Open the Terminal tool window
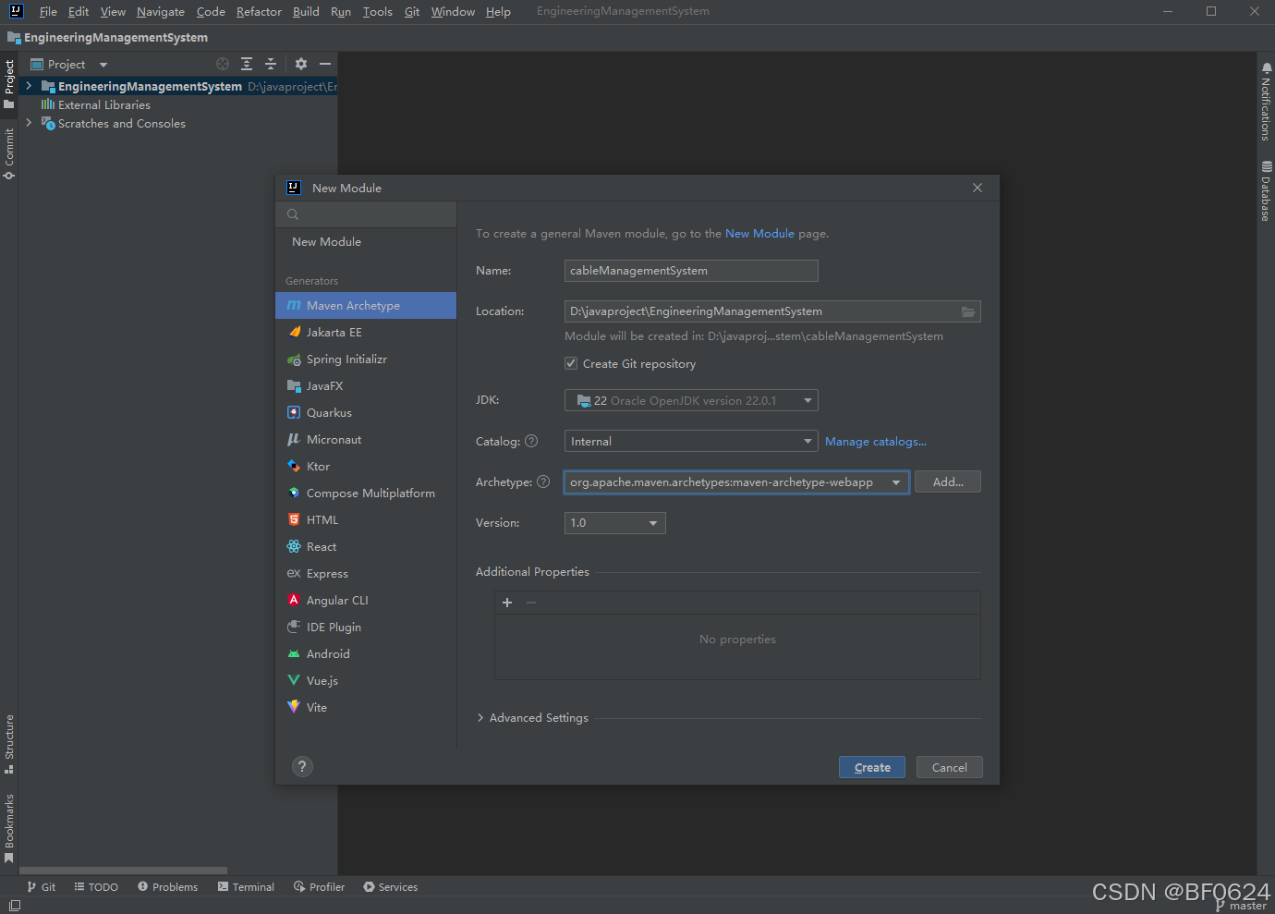The image size is (1275, 914). click(246, 886)
